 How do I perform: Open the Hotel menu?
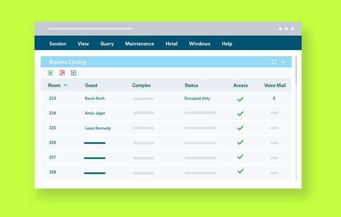[172, 44]
